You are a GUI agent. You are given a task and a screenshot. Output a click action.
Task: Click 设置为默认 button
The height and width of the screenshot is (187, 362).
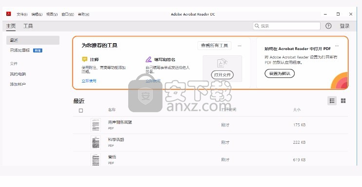coord(280,73)
